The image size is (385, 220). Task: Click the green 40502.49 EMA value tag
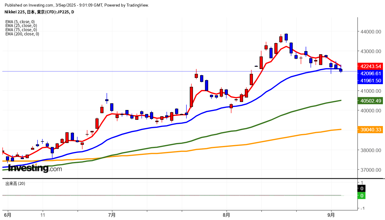[x=371, y=101]
